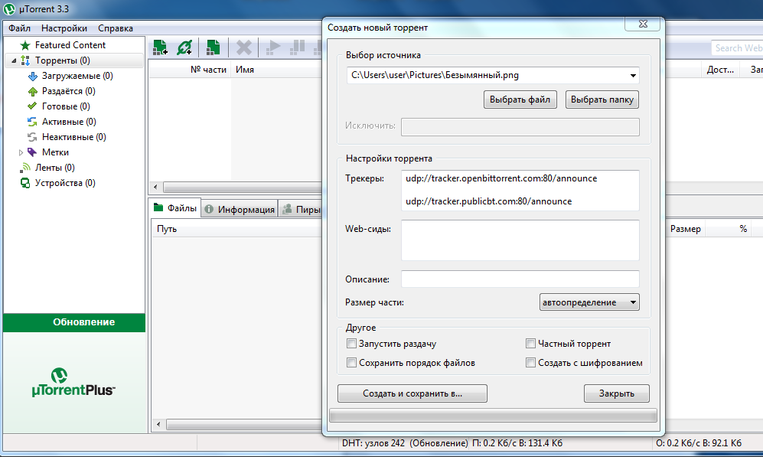Click Add Torrent from URL icon

pos(184,47)
